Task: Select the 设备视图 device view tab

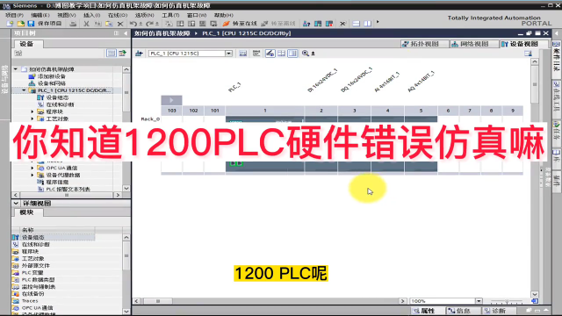Action: tap(523, 44)
